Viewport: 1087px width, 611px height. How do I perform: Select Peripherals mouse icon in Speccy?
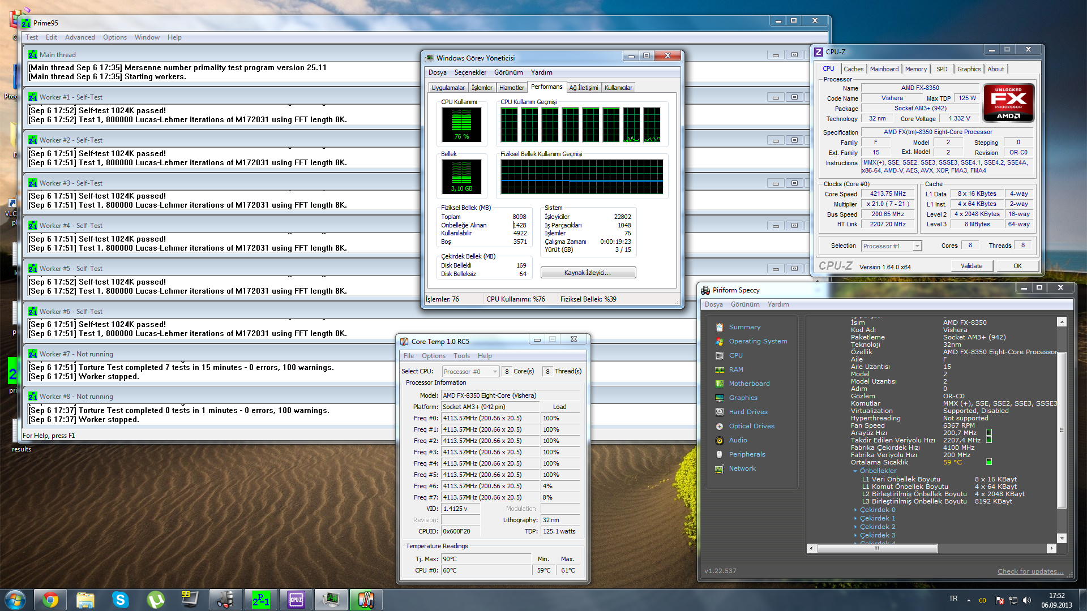pos(719,454)
